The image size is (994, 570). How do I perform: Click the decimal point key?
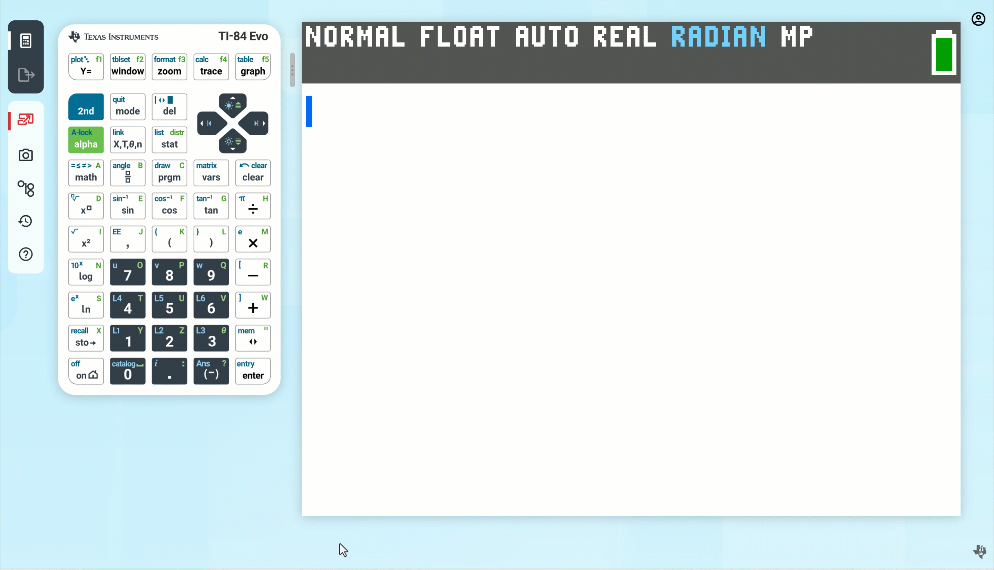[169, 371]
